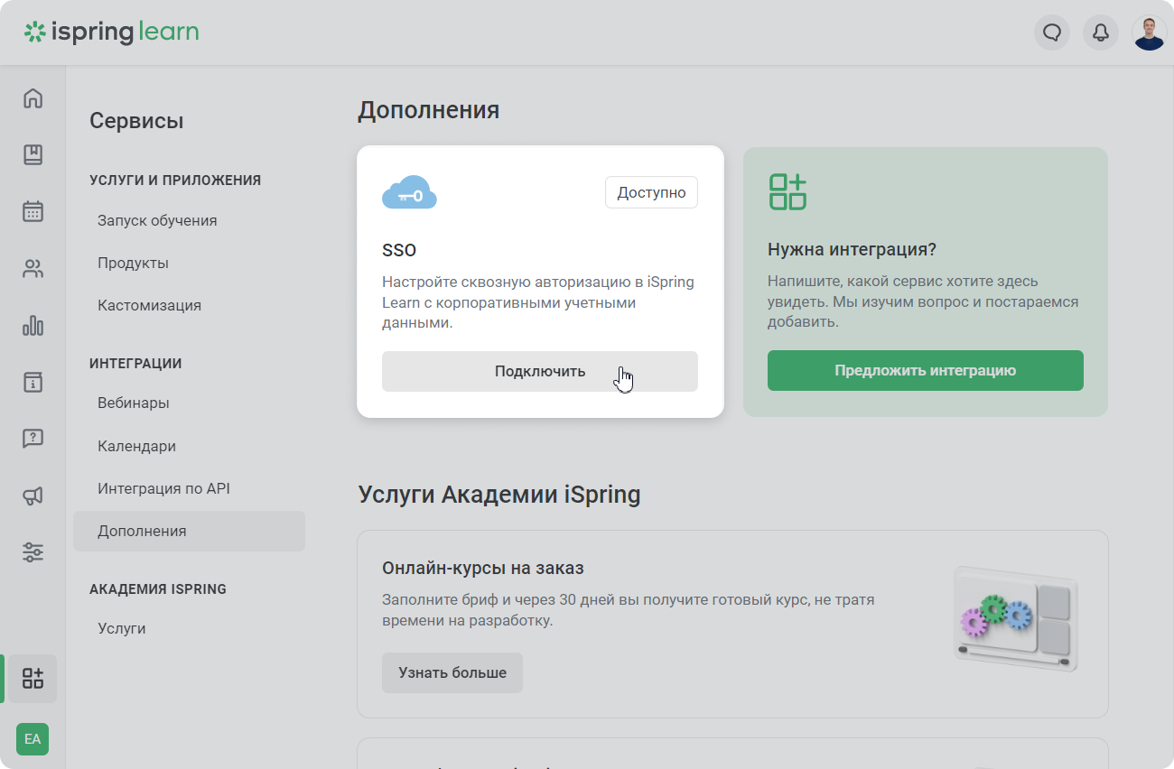Open Вебинары integration item
This screenshot has height=769, width=1174.
click(134, 403)
